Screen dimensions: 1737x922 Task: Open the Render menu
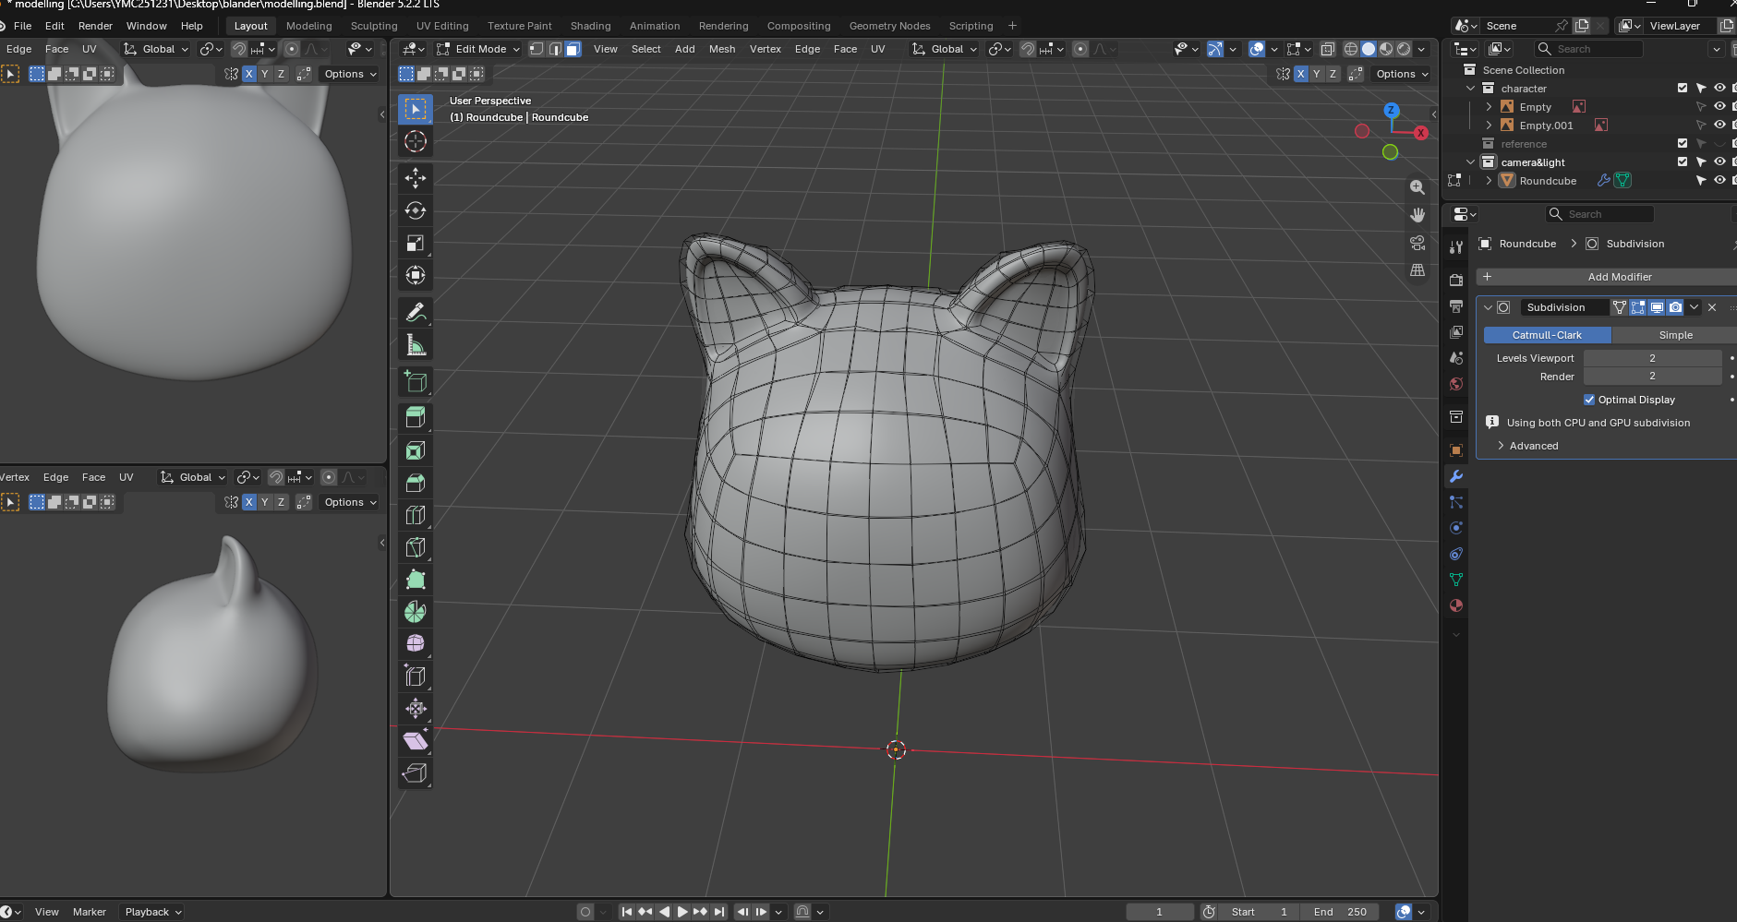95,26
